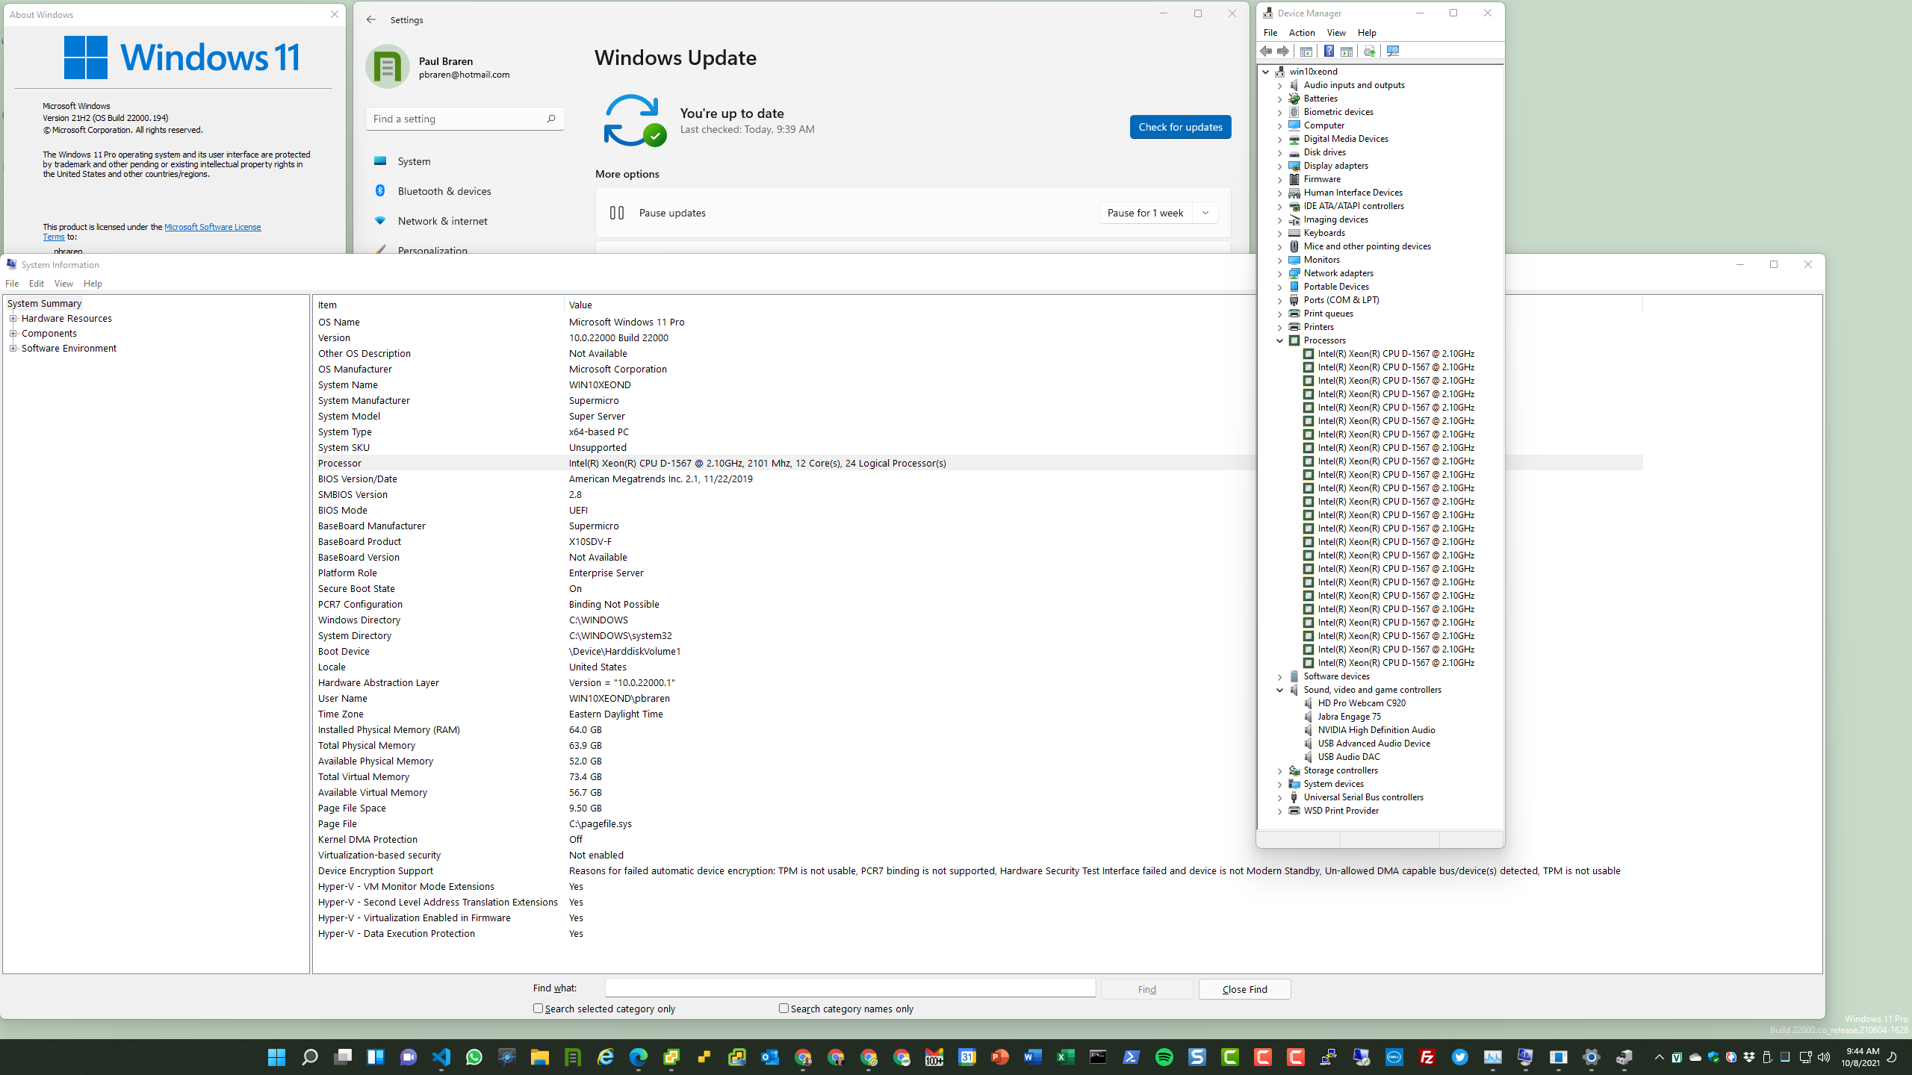Open Dropbox tray icon

tap(1749, 1057)
